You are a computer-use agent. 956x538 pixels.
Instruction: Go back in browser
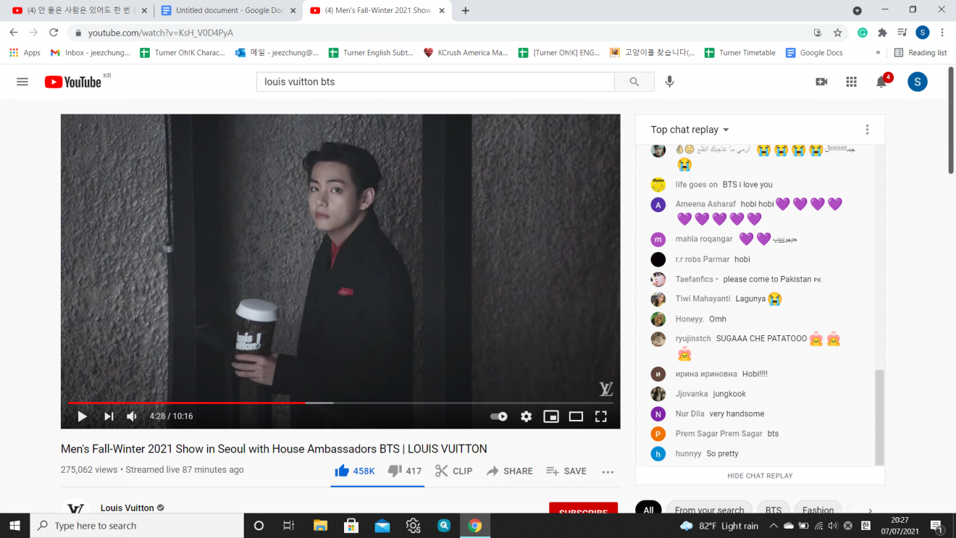click(x=13, y=33)
